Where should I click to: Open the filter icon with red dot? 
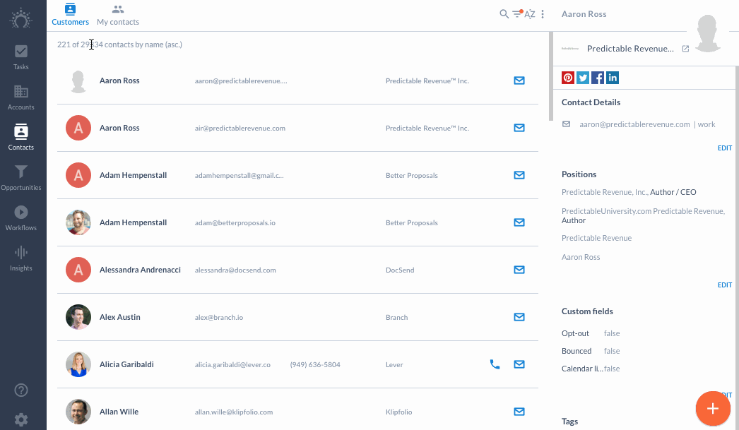(x=517, y=13)
